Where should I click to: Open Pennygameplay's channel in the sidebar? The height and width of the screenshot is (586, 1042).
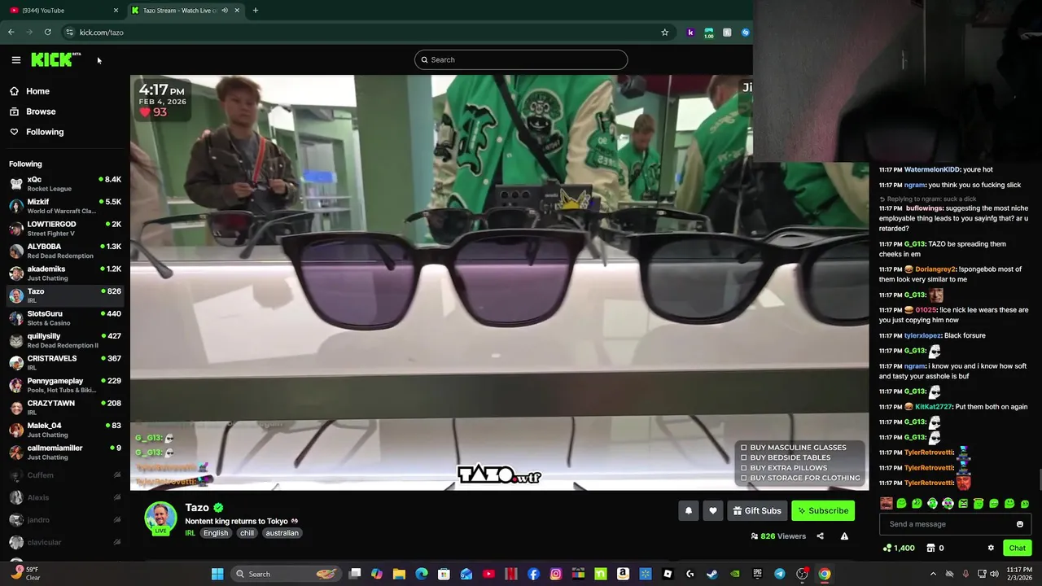(x=65, y=385)
